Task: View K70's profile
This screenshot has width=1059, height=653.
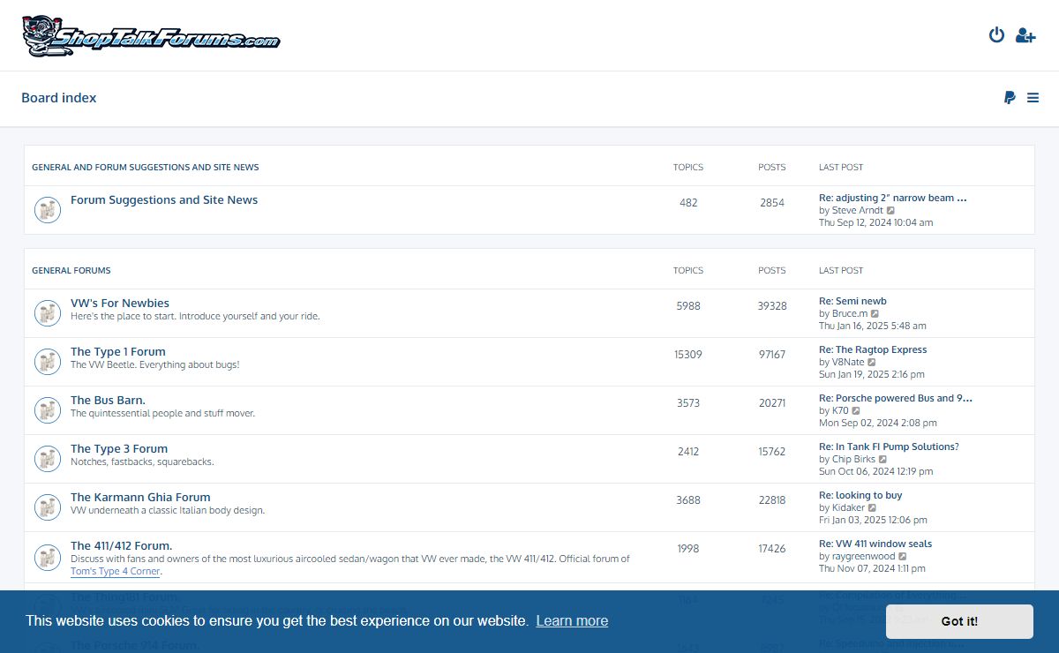Action: pyautogui.click(x=840, y=411)
